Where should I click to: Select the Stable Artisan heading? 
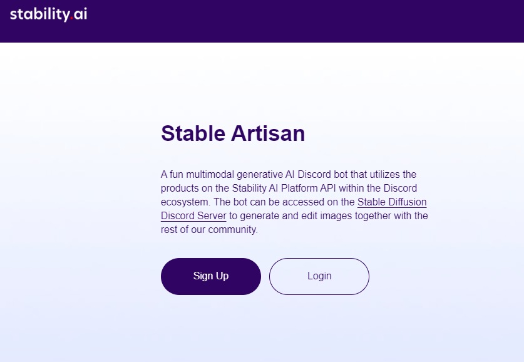point(233,133)
